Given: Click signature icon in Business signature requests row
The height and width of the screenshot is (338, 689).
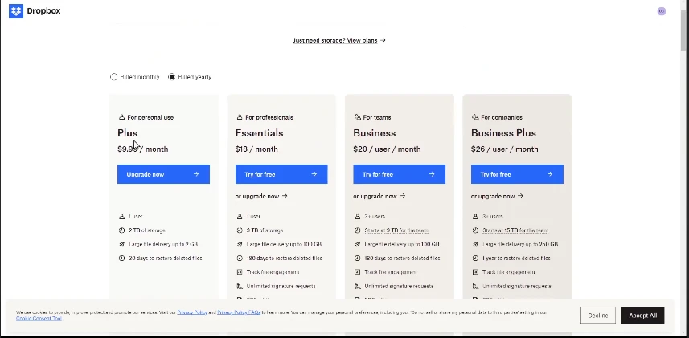Looking at the screenshot, I should point(358,286).
